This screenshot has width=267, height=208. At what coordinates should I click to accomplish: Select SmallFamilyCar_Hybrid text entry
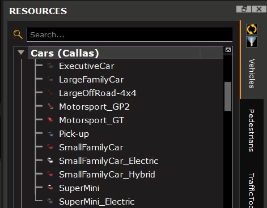pos(107,175)
